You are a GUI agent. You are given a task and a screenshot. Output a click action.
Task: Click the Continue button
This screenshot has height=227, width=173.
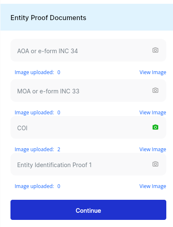coord(88,210)
